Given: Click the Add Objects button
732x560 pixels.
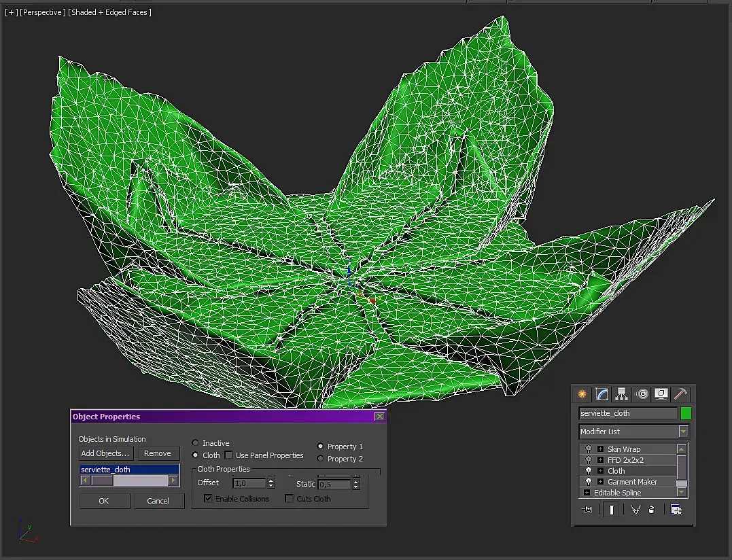Looking at the screenshot, I should (105, 453).
